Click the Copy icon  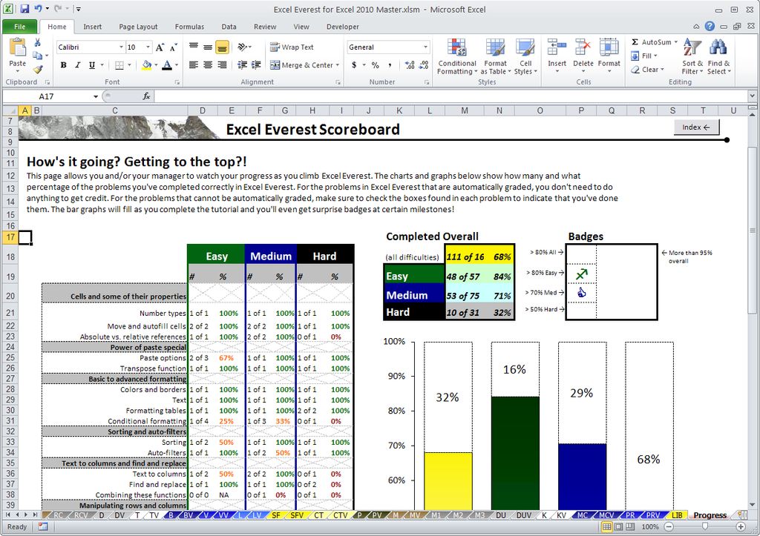[x=37, y=56]
